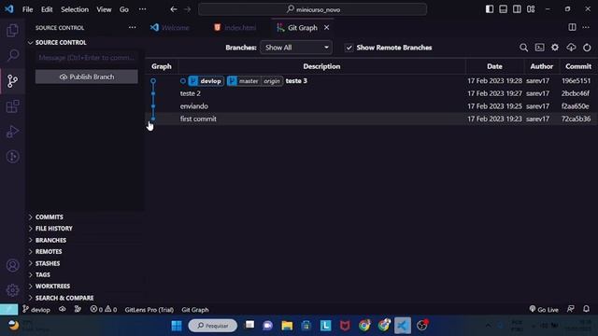Select the teste 2 commit row
The width and height of the screenshot is (598, 336).
pyautogui.click(x=372, y=93)
